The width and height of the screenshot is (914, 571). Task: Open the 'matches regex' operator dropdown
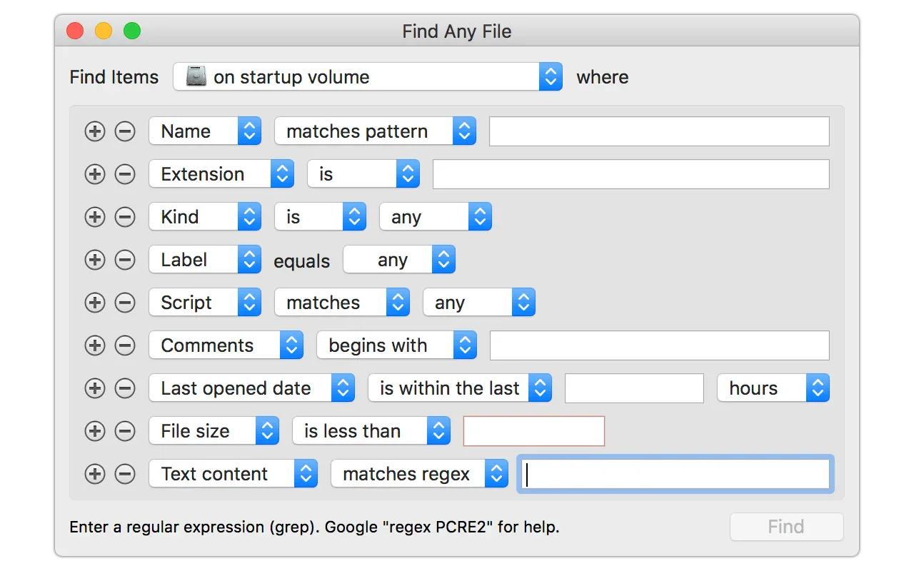pyautogui.click(x=419, y=474)
